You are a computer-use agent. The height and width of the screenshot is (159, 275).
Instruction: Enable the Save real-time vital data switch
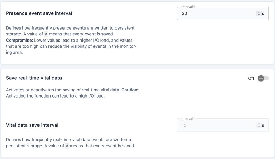click(x=263, y=78)
